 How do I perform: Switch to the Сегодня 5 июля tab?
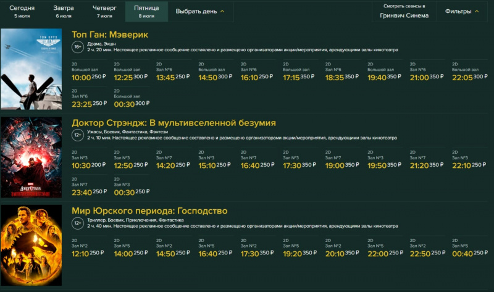coord(22,11)
